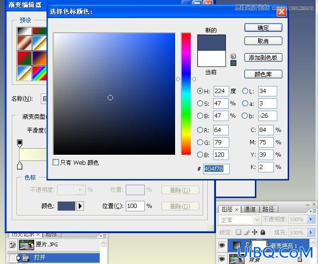Click the history state slider marker beside 打开

pos(19,258)
